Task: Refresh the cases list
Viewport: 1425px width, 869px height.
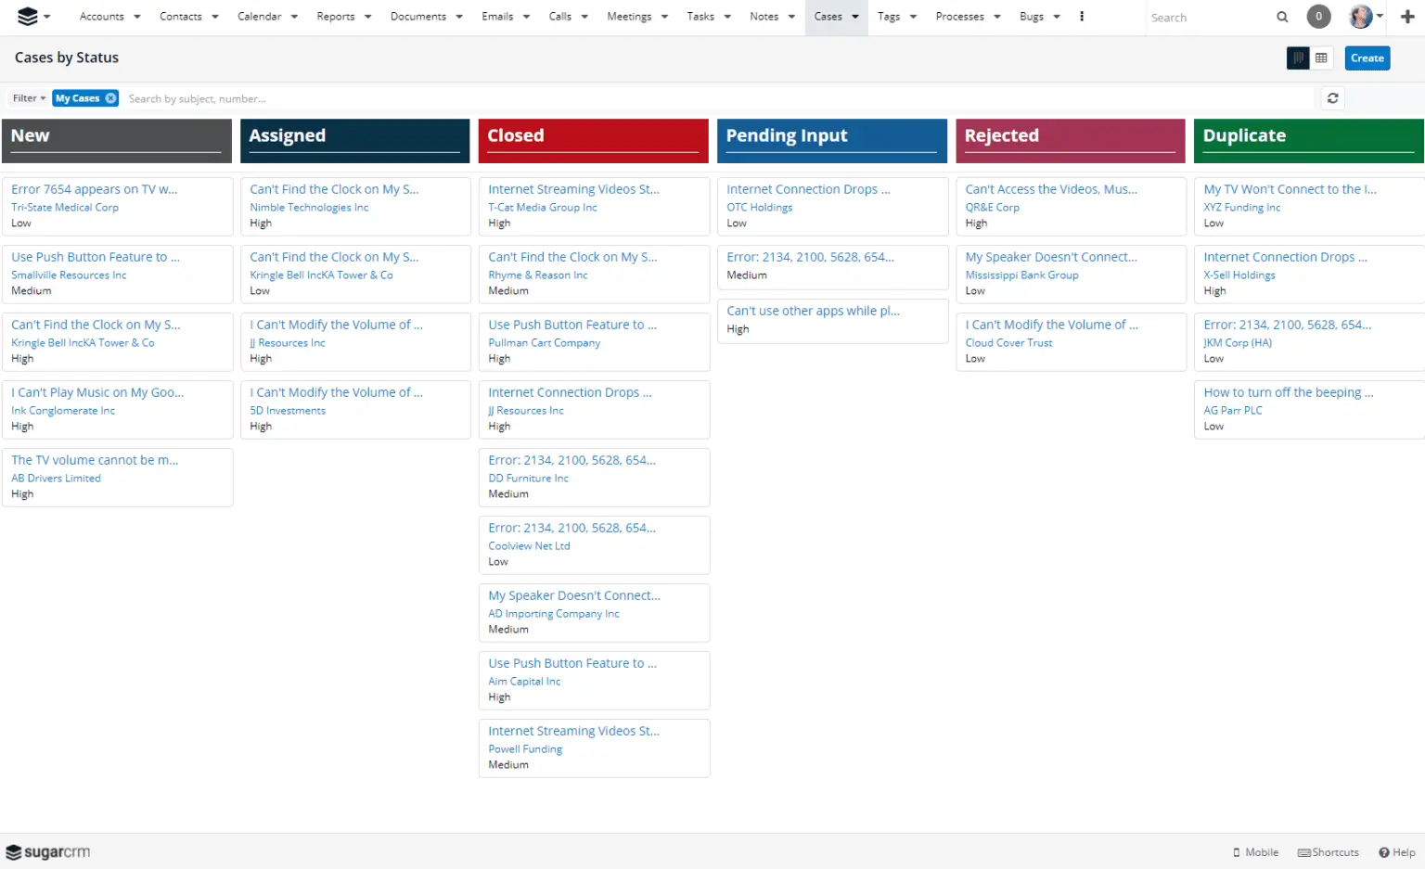Action: (1332, 98)
